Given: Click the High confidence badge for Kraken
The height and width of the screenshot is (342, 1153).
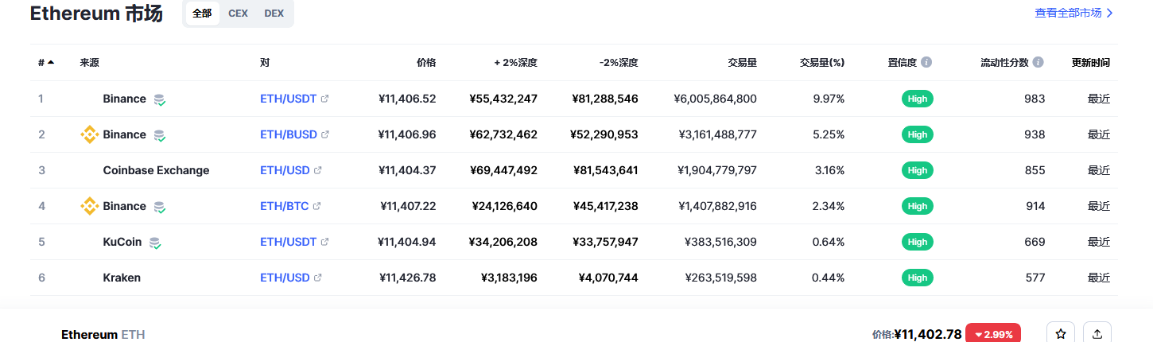Looking at the screenshot, I should click(x=917, y=278).
